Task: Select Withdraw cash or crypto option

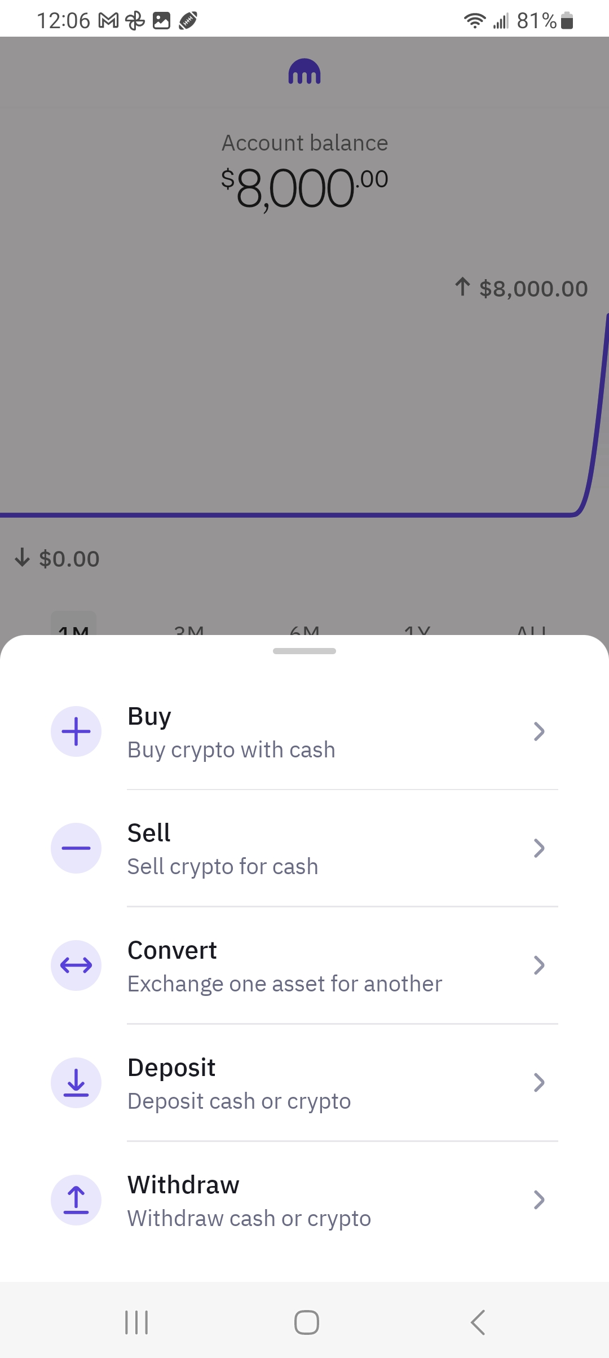Action: [x=249, y=1219]
